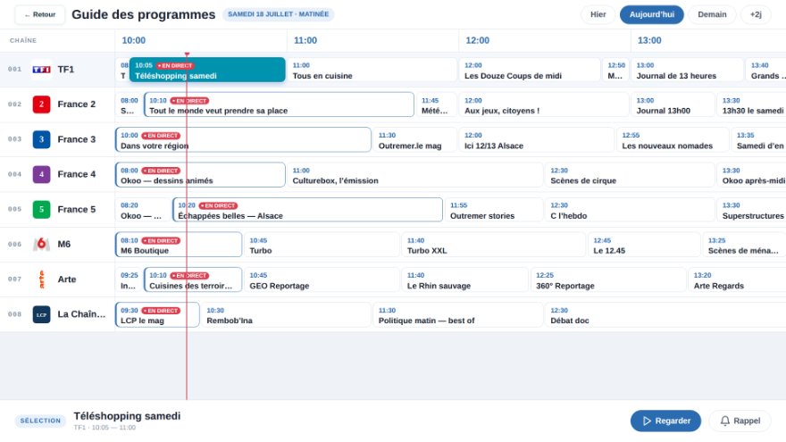Select the LCP channel logo
Screen dimensions: 786x442
point(41,314)
